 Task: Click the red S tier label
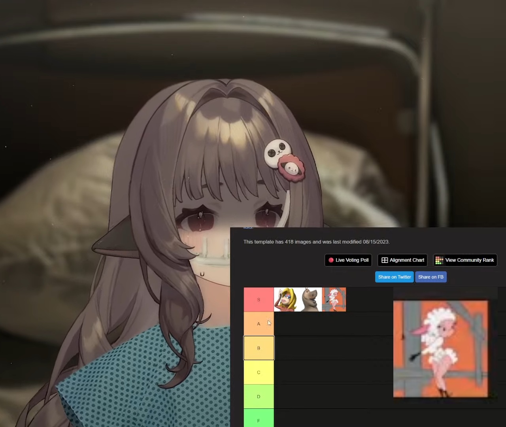(x=259, y=300)
